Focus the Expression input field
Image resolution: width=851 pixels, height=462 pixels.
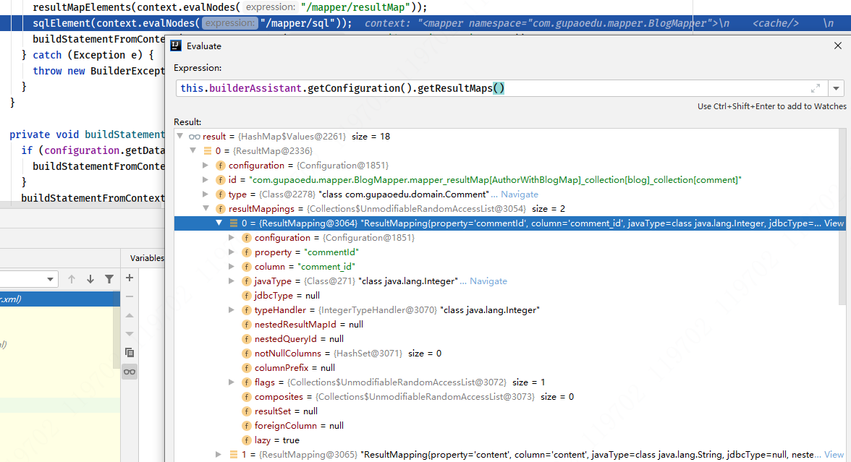501,88
